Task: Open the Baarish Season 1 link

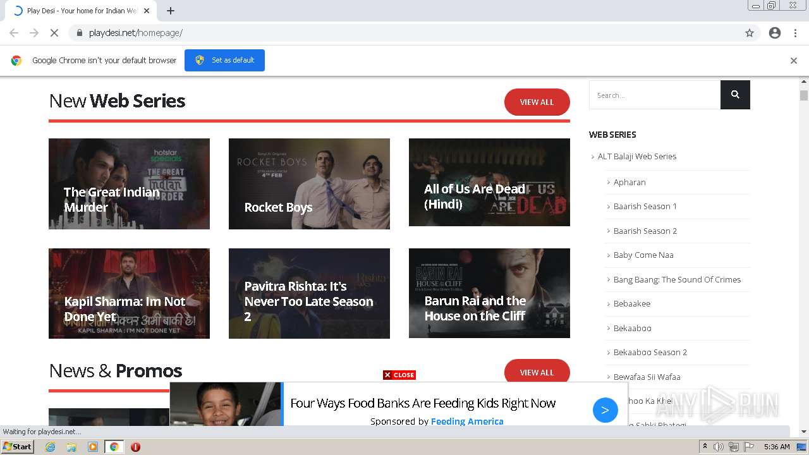Action: pyautogui.click(x=645, y=206)
